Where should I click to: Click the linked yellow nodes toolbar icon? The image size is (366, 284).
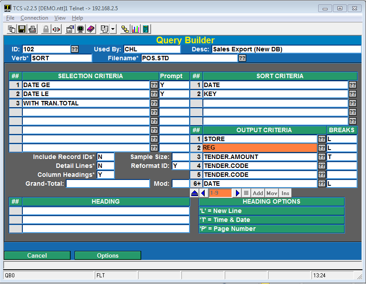click(x=126, y=29)
